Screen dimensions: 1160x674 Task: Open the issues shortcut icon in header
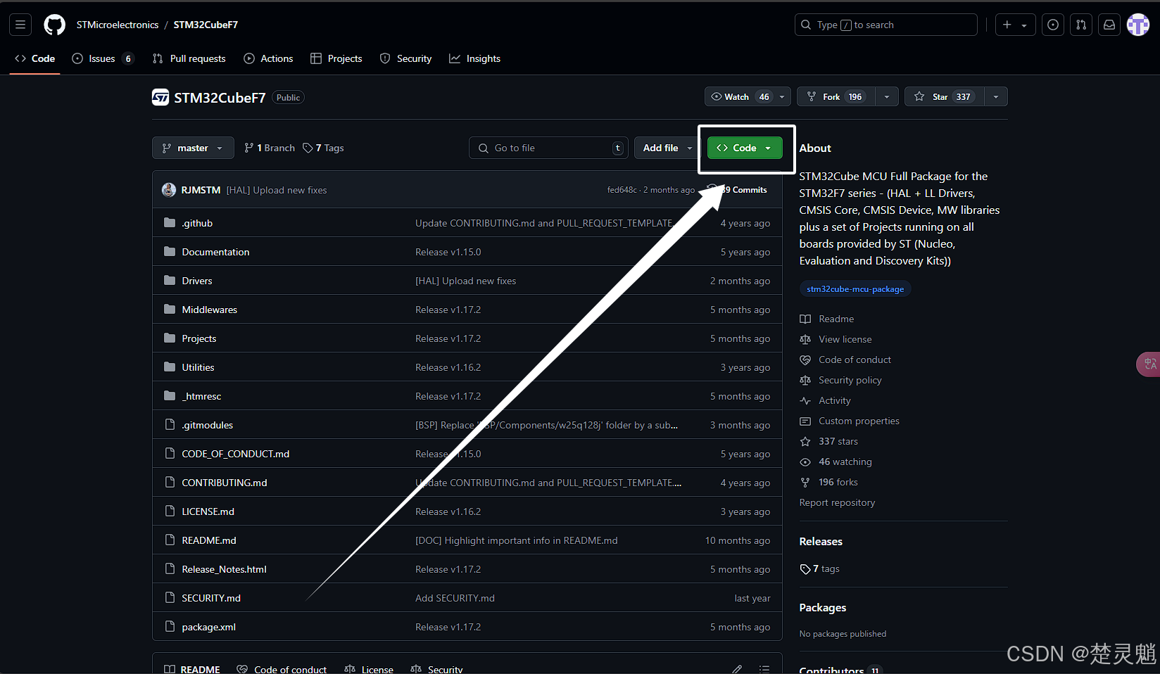point(1053,25)
